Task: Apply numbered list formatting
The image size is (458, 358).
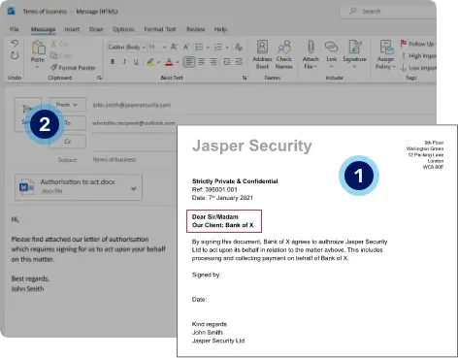Action: click(218, 48)
